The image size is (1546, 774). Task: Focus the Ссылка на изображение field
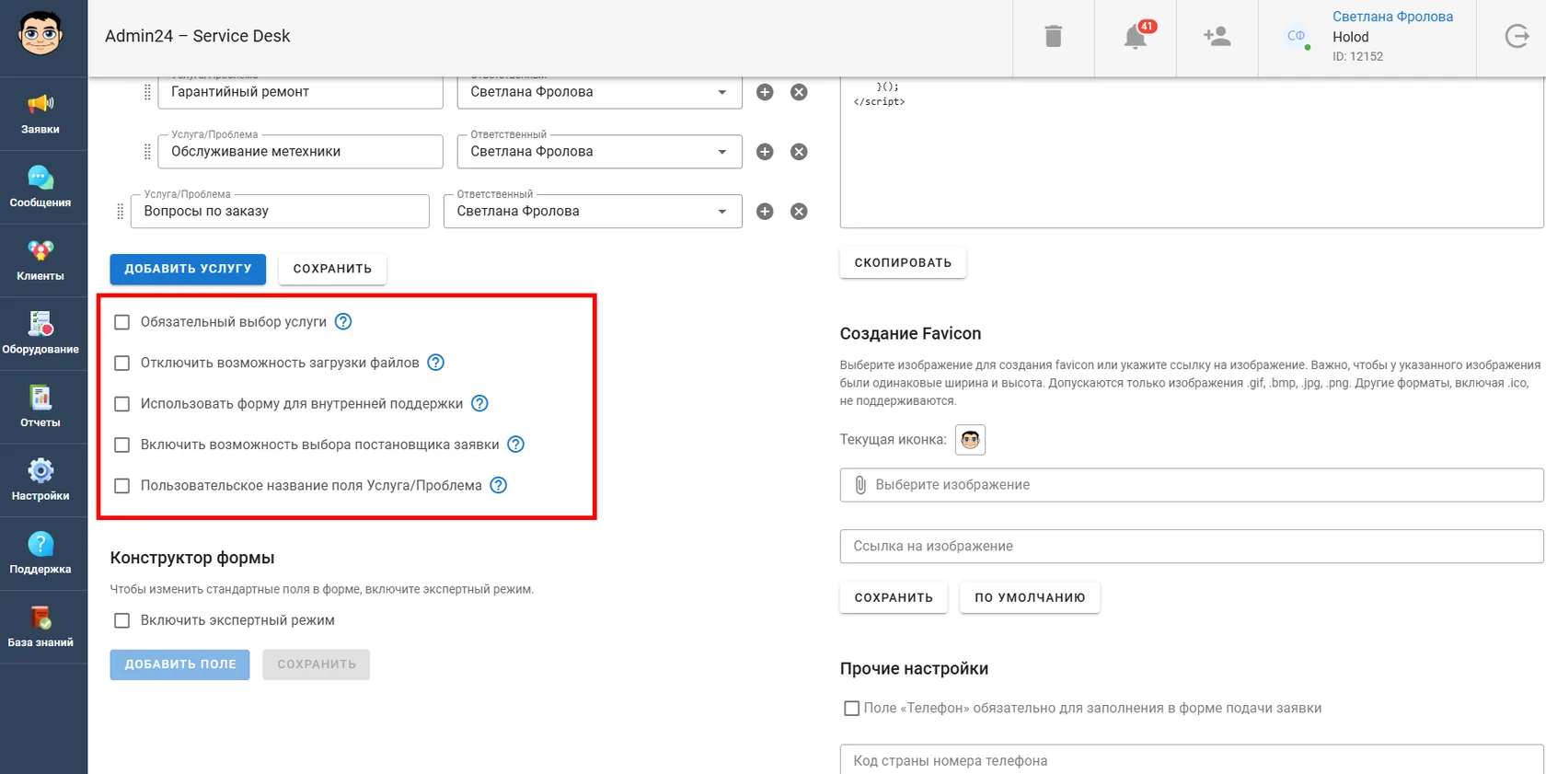click(x=1192, y=546)
